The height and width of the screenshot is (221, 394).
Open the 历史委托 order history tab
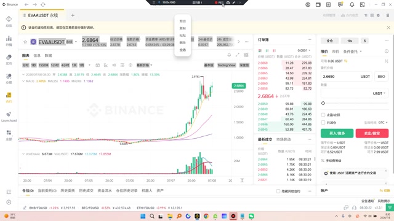68,191
